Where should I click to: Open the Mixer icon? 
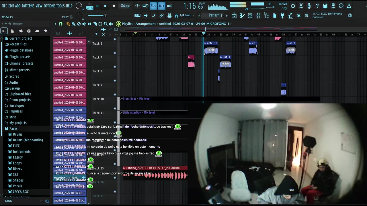click(x=258, y=16)
